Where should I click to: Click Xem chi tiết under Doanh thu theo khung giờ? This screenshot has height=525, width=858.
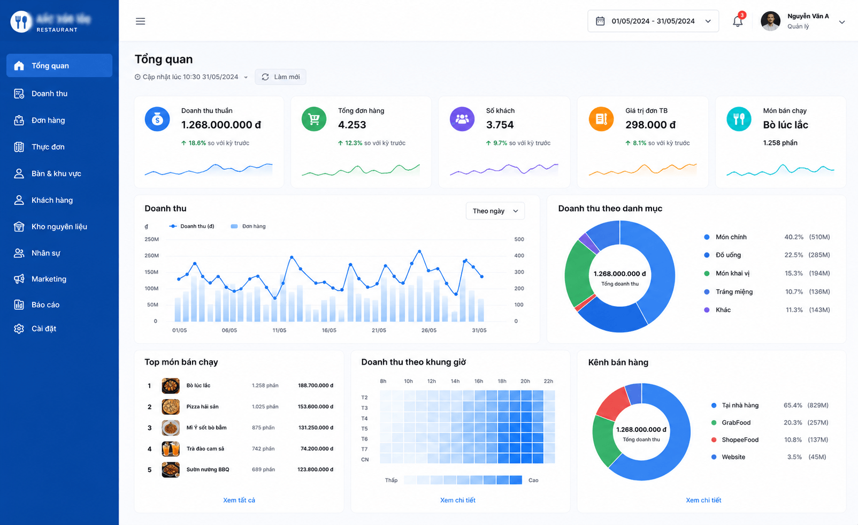point(458,500)
